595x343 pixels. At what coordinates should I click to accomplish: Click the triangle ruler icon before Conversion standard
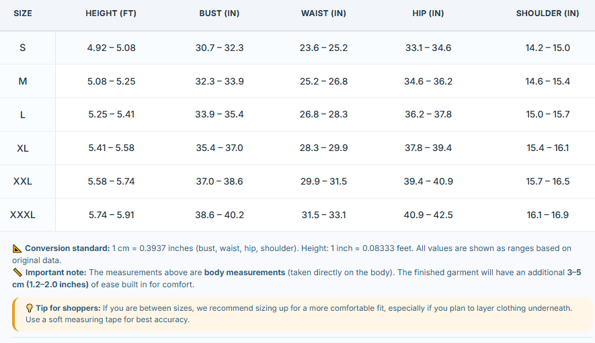click(17, 248)
